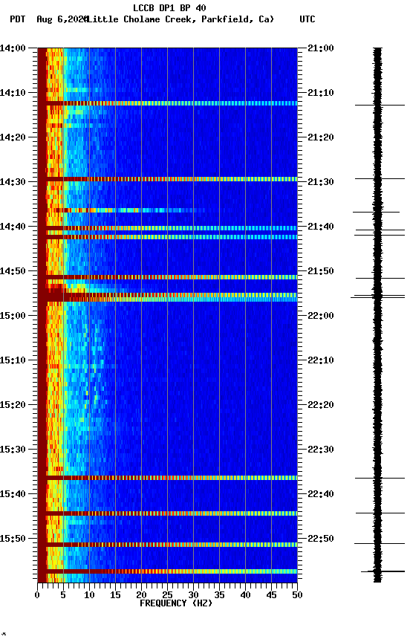Click the 'UTC' time zone label
This screenshot has width=410, height=642.
point(307,19)
